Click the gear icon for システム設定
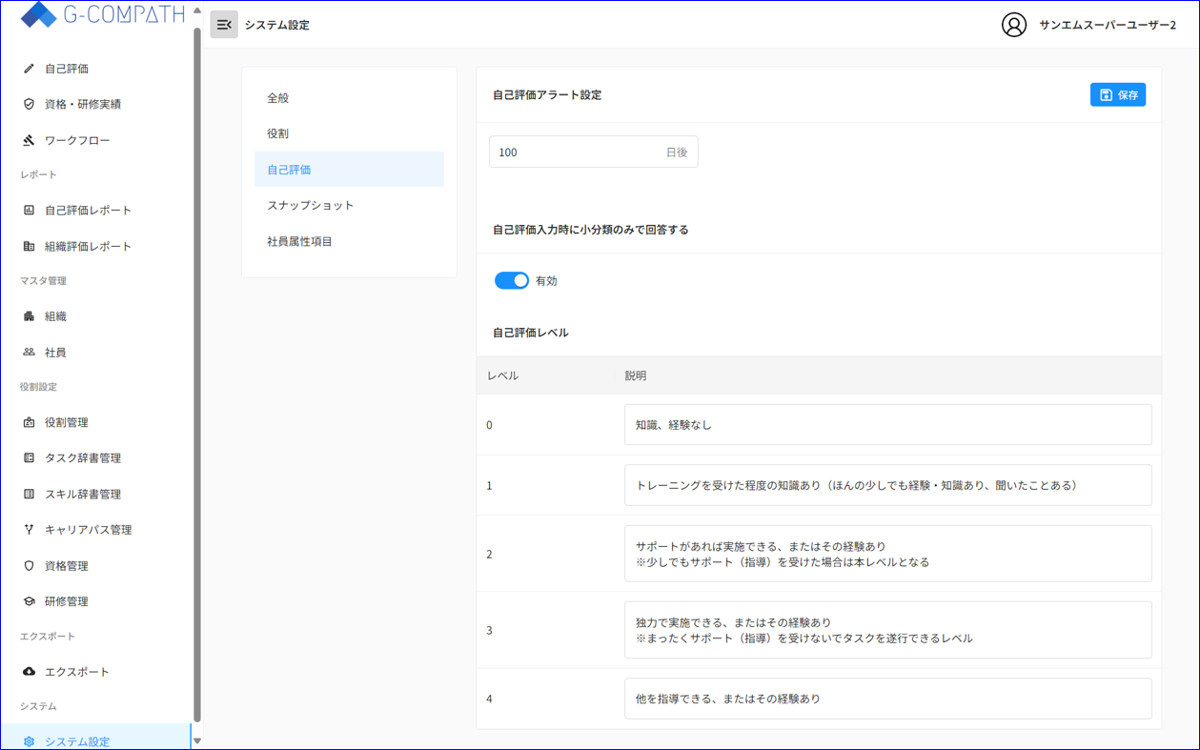This screenshot has height=750, width=1200. point(29,741)
